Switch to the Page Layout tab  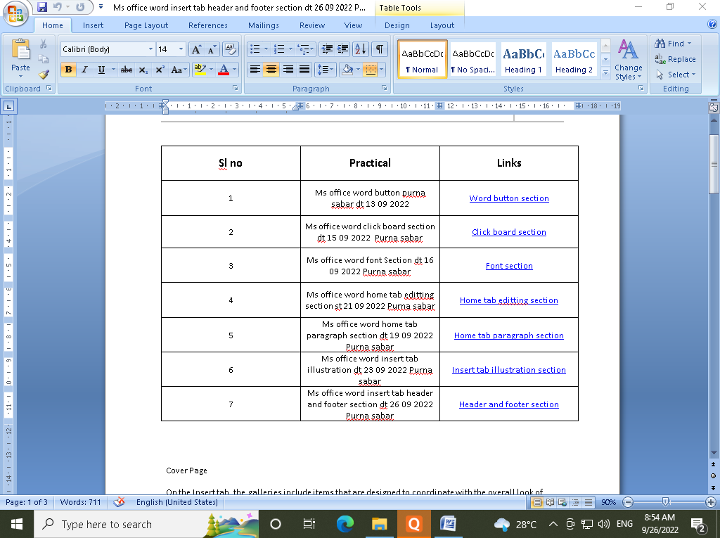point(146,25)
